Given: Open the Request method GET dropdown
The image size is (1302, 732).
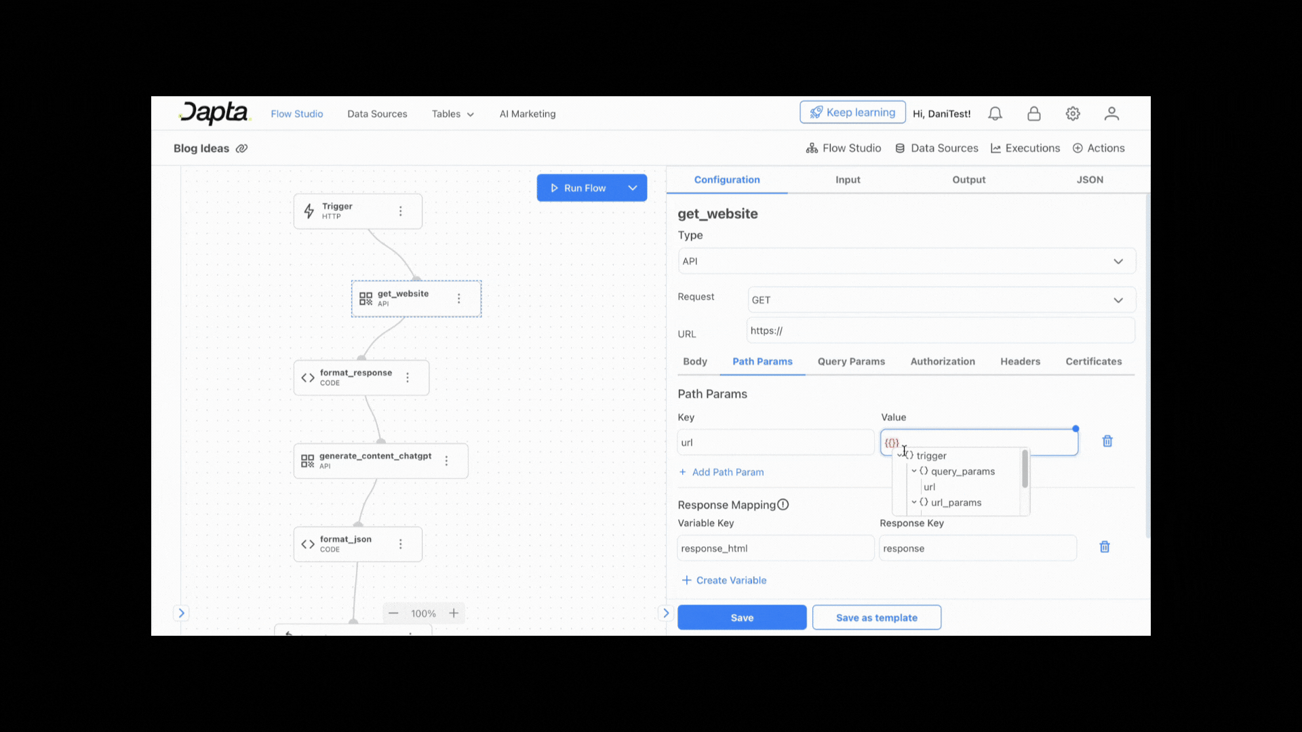Looking at the screenshot, I should click(941, 300).
